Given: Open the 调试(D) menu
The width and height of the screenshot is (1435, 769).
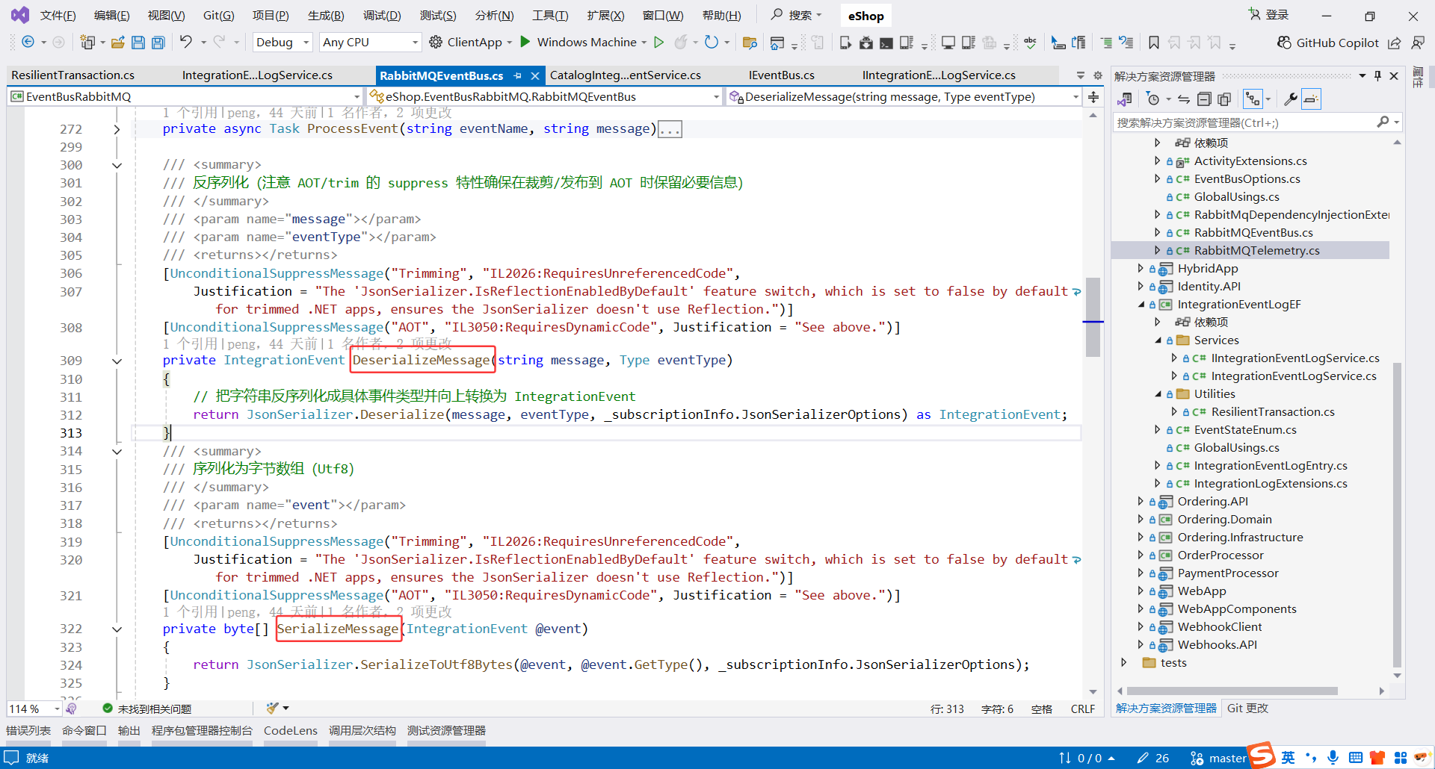Looking at the screenshot, I should pyautogui.click(x=382, y=16).
